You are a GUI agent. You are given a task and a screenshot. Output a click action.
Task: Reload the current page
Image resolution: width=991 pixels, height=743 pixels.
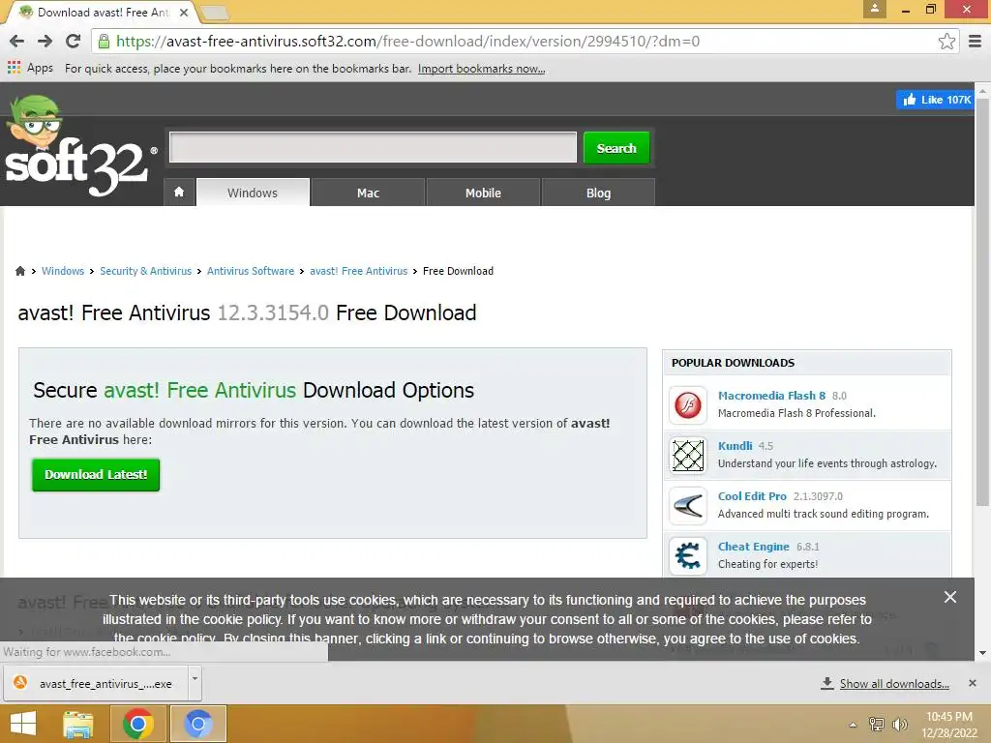(x=74, y=41)
